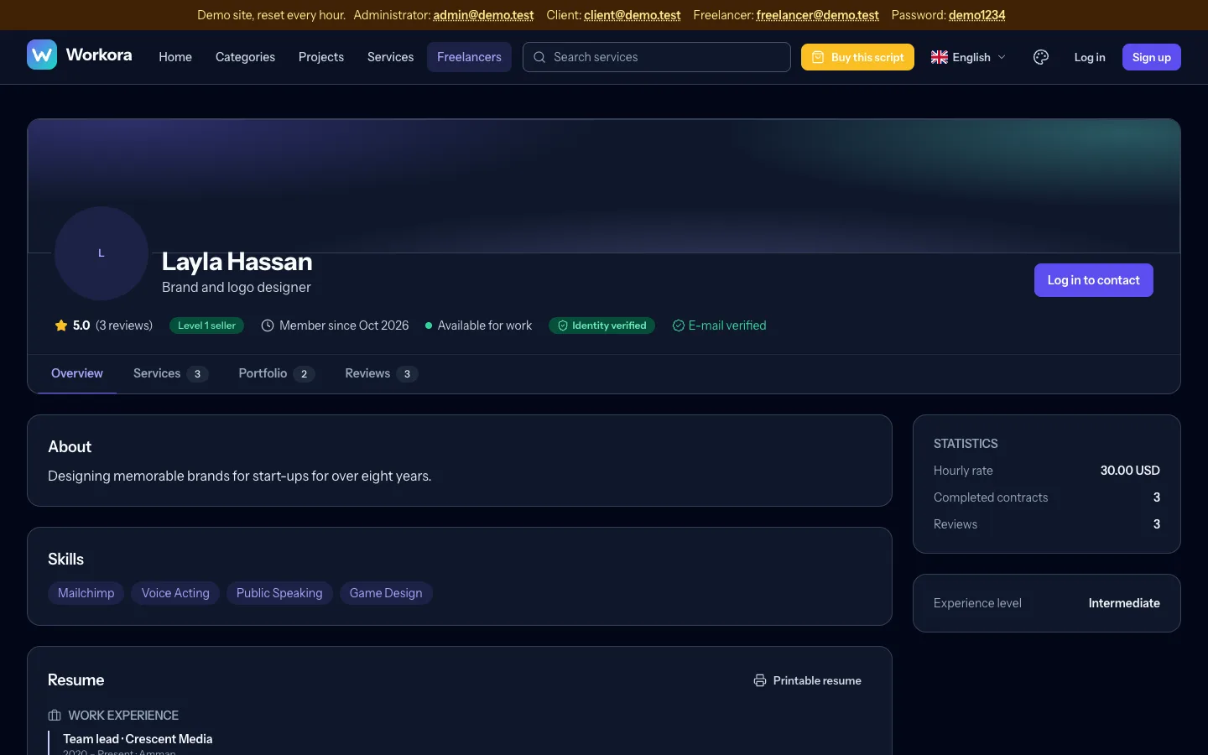Click "Team lead · Crescent Media" entry
Image resolution: width=1208 pixels, height=755 pixels.
(138, 739)
